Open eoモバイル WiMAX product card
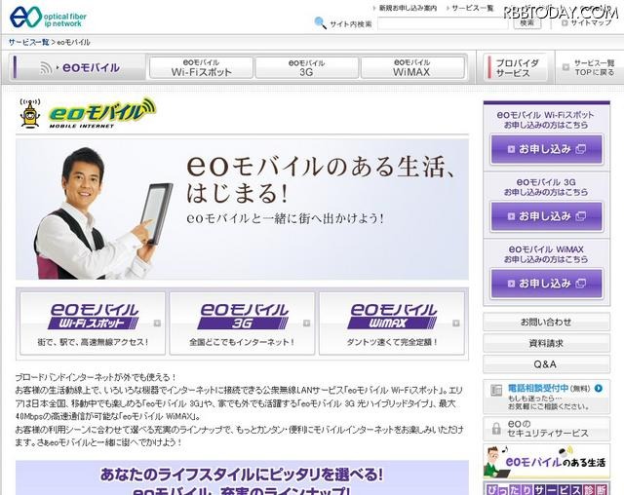 pos(392,324)
